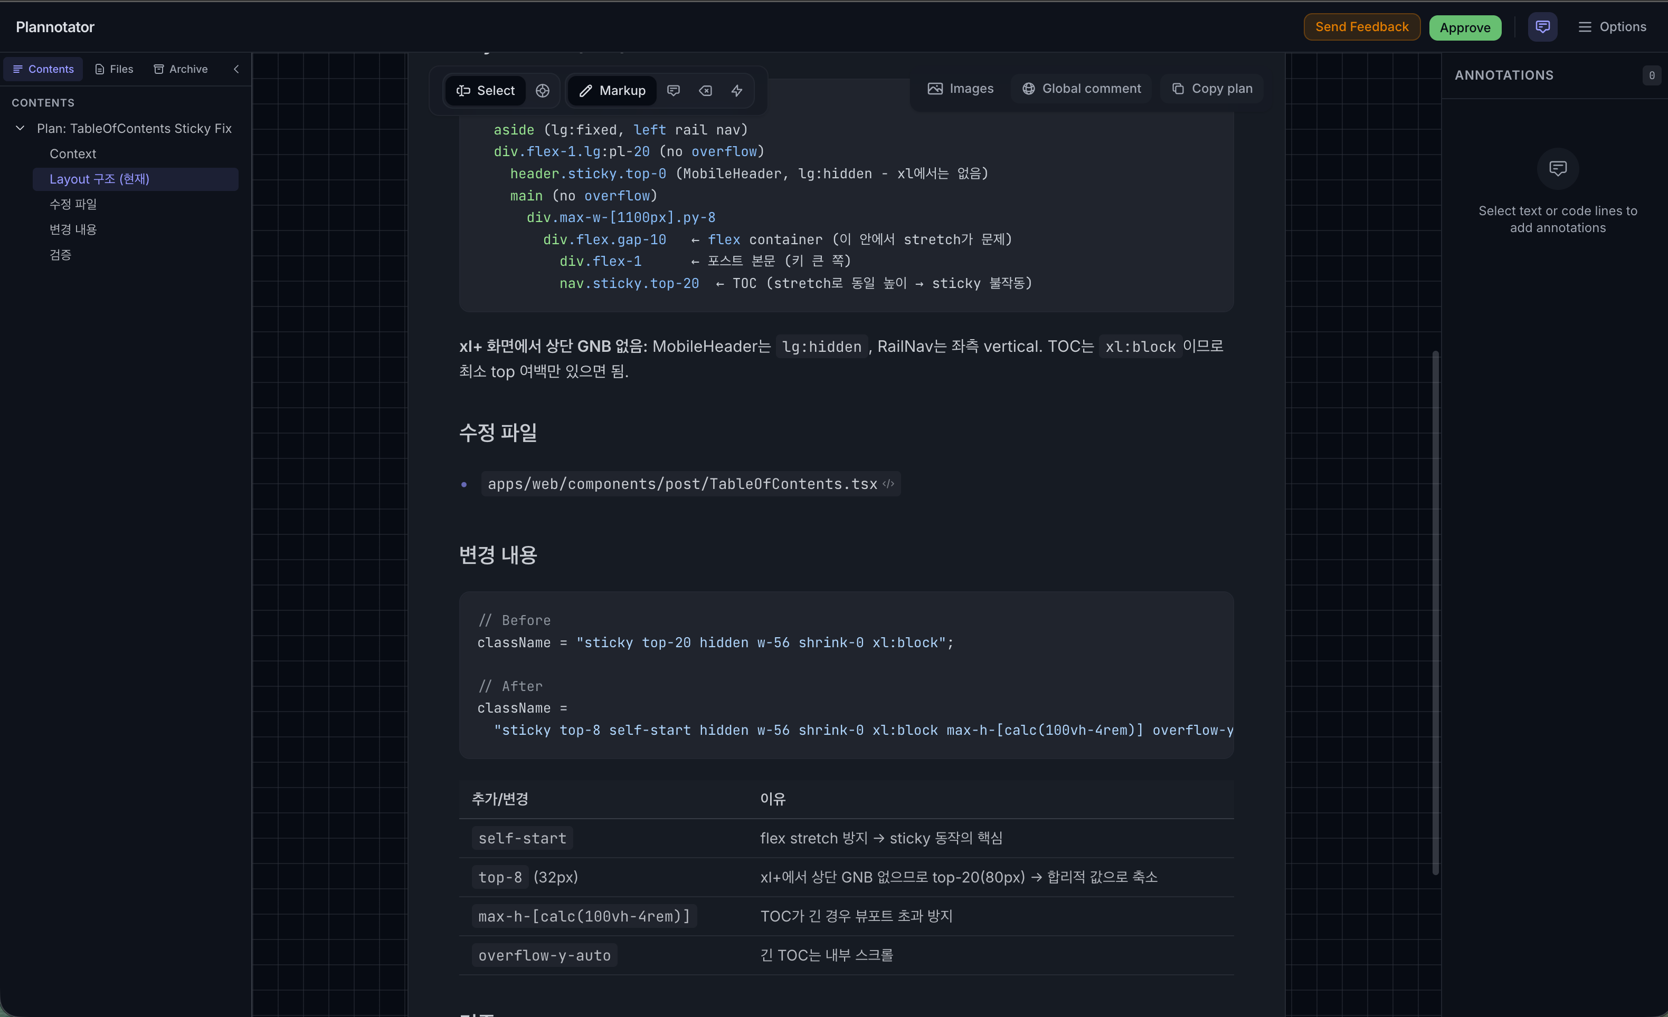Select '긴 TOC는 내부 스크롤' cell
The height and width of the screenshot is (1017, 1668).
[x=827, y=955]
